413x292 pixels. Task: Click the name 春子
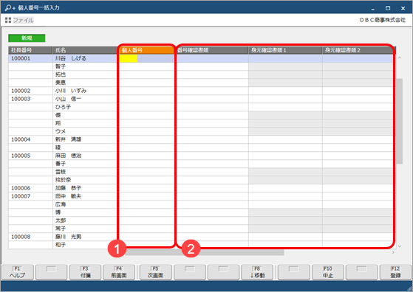point(61,164)
